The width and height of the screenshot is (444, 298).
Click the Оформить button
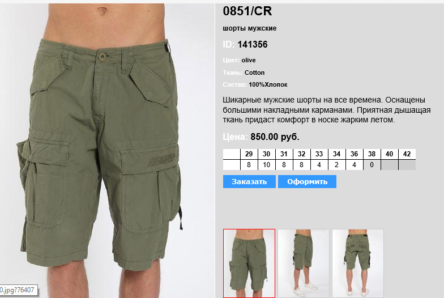pyautogui.click(x=307, y=181)
